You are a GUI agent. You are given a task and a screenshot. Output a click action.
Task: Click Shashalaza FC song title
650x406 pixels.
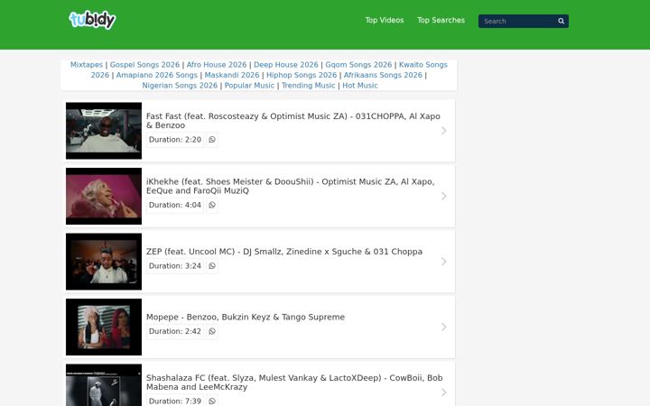click(294, 383)
